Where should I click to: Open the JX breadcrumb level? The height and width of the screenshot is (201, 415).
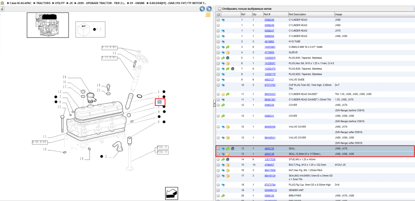(x=71, y=3)
